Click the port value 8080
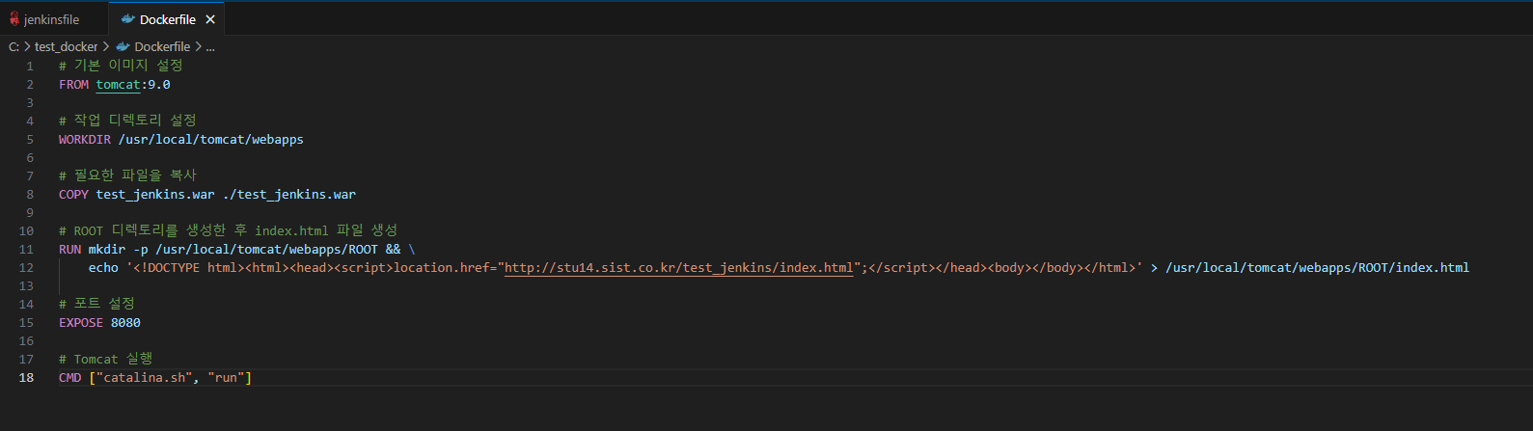 point(125,323)
